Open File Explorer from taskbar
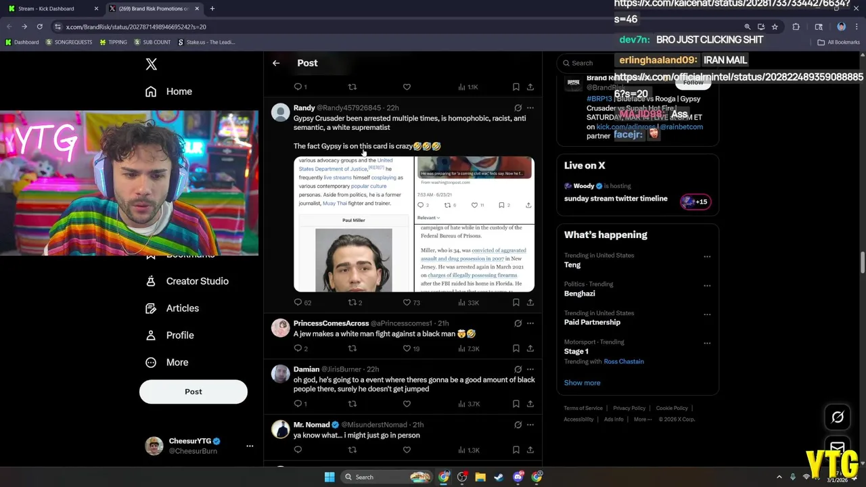Image resolution: width=866 pixels, height=487 pixels. click(x=480, y=477)
